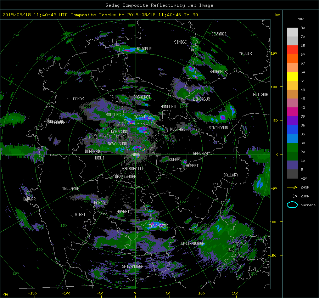Click the blue 36 dBZ legend swatch

pyautogui.click(x=292, y=129)
